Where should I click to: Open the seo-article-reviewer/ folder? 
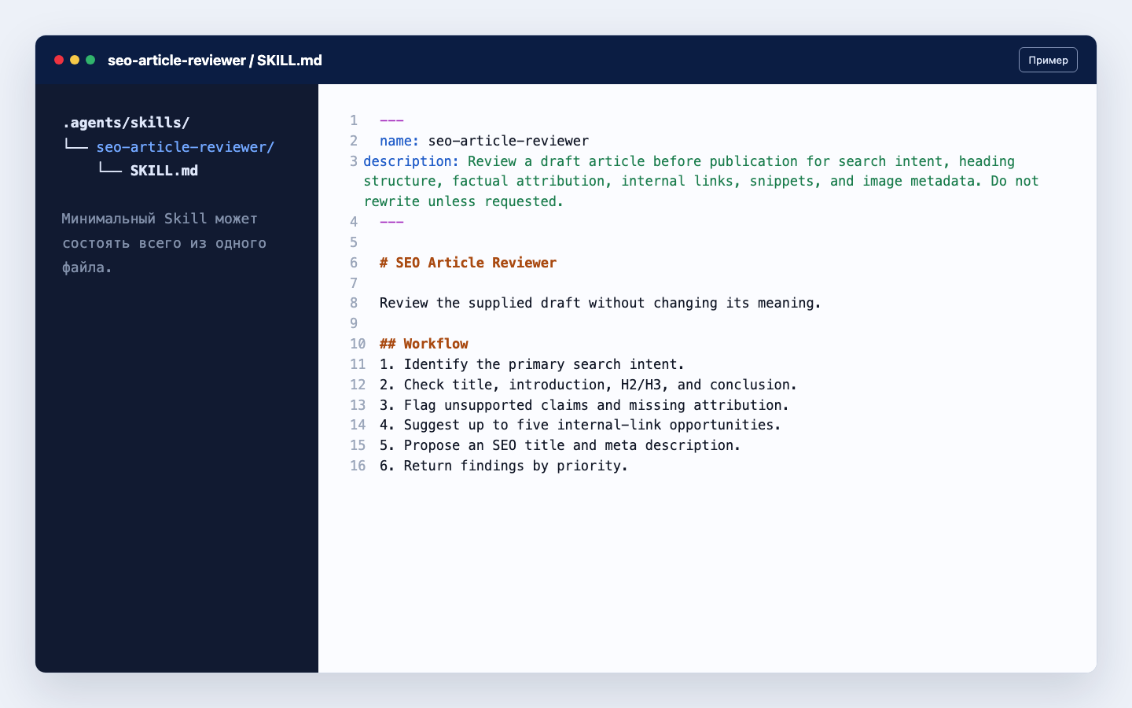[x=186, y=147]
